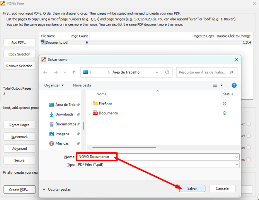Go up one folder level
Viewport: 259px width, 200px height.
74,72
